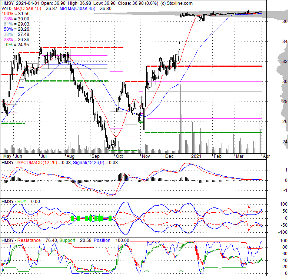Click the '100% = 31.56' Fibonacci level label
This screenshot has width=289, height=276.
[16, 14]
